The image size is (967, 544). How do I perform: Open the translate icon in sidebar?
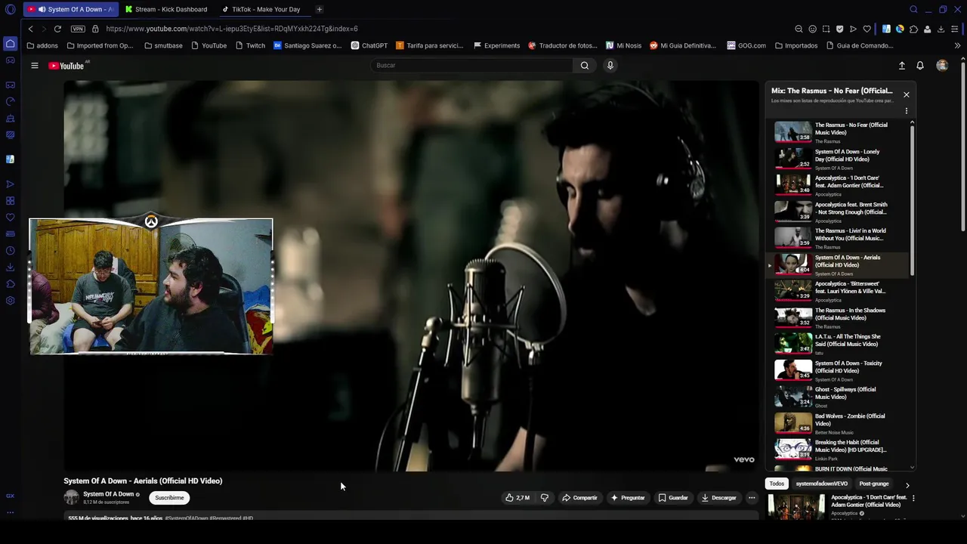[10, 159]
